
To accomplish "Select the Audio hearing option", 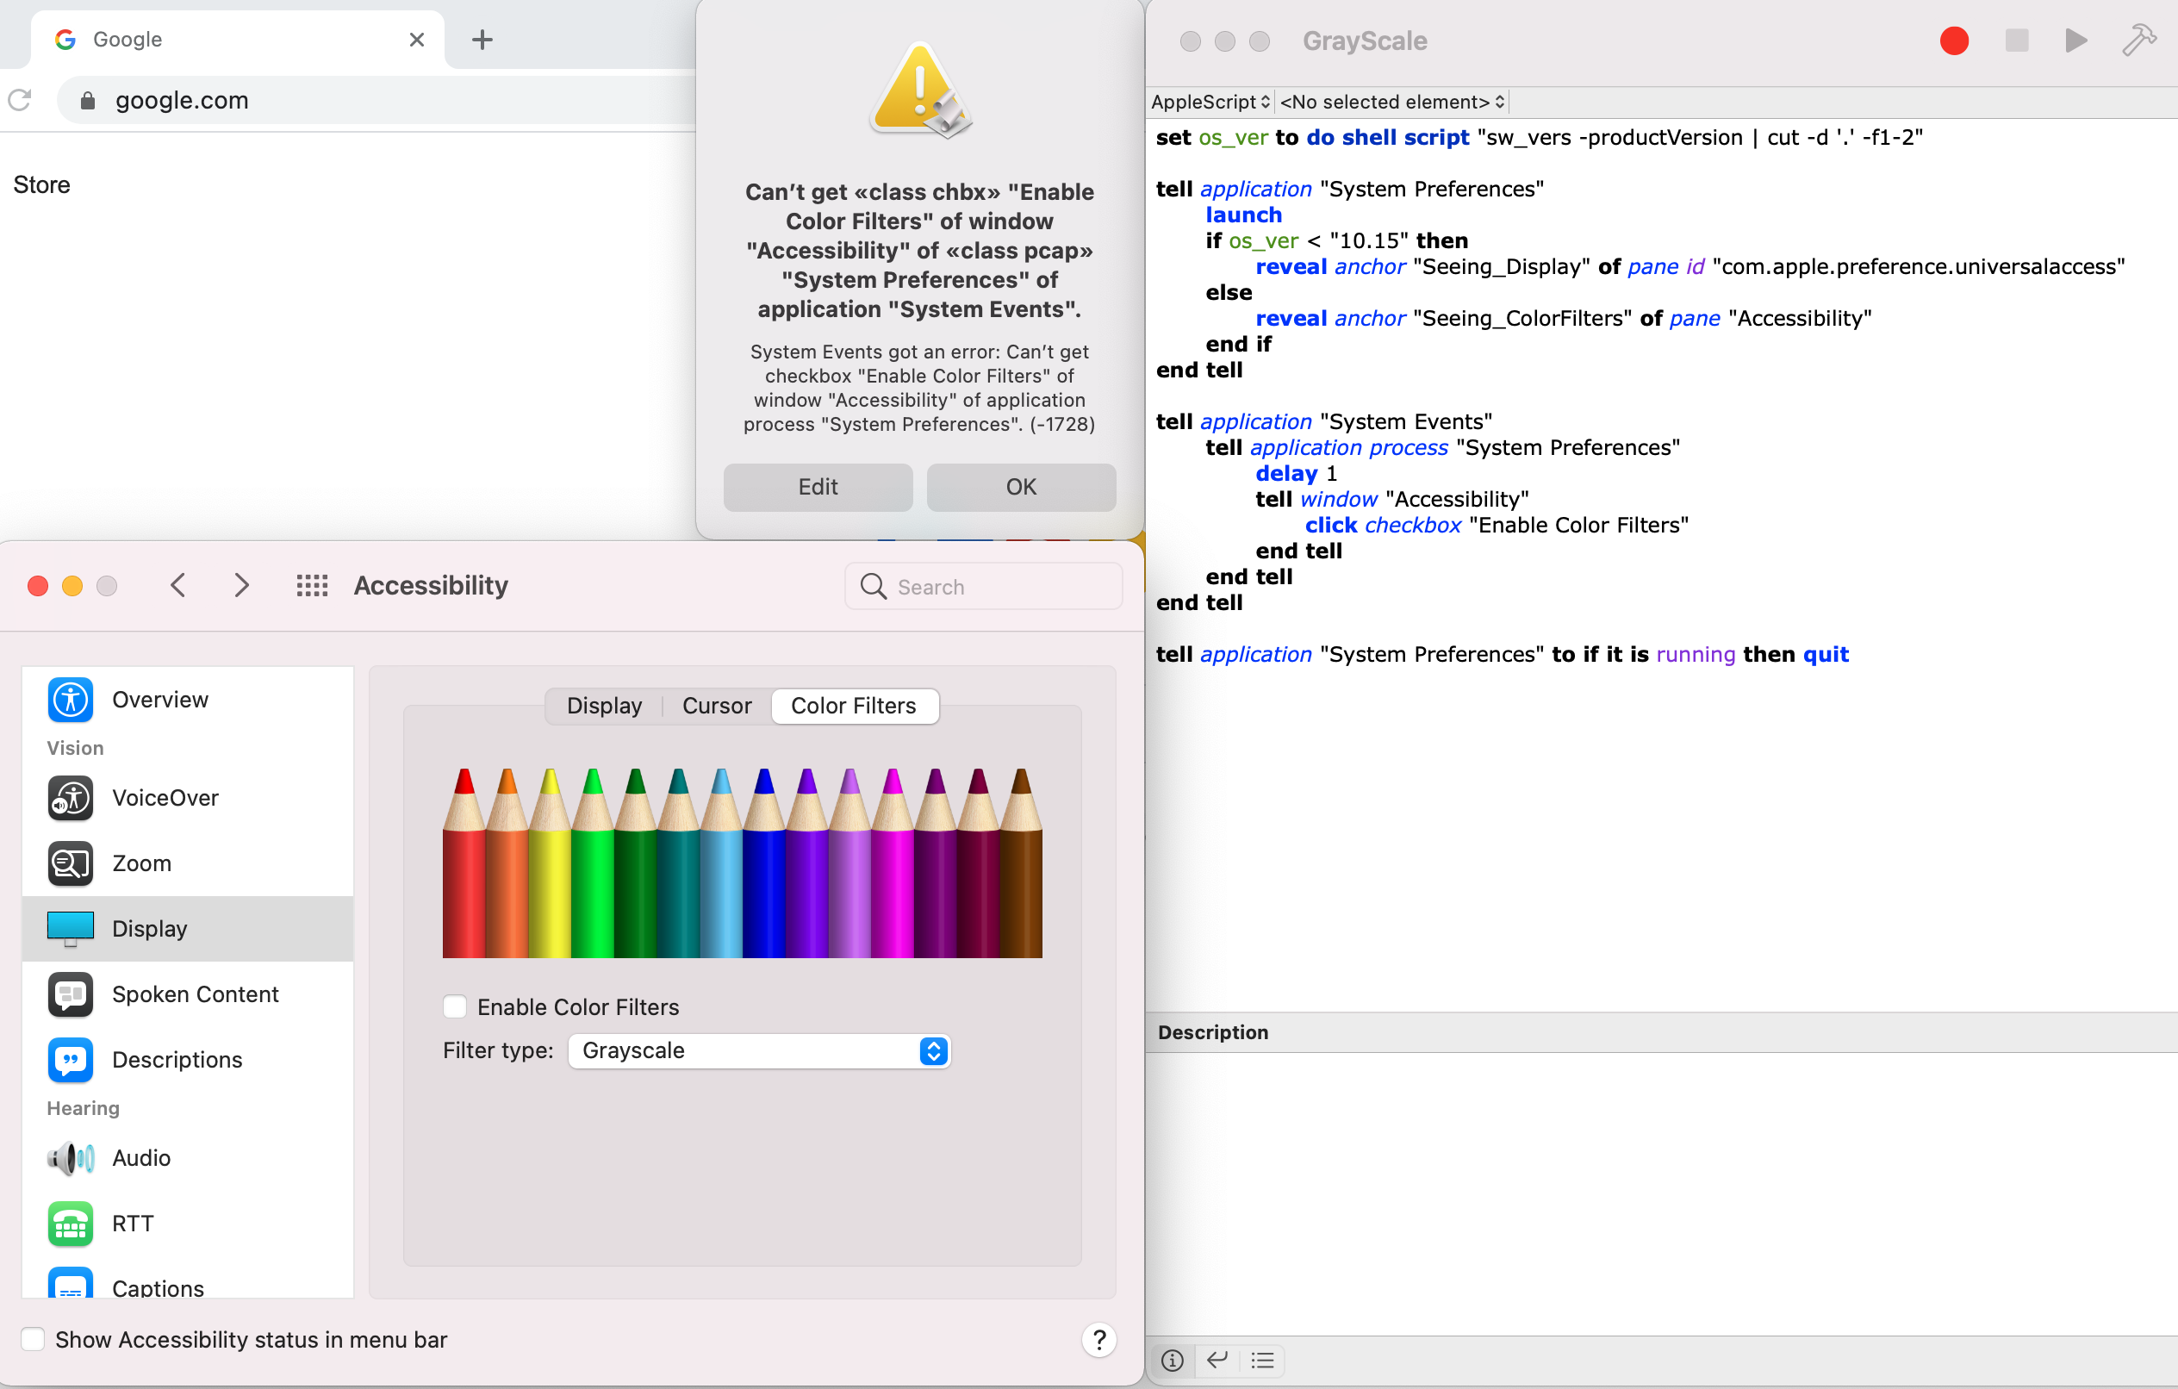I will [141, 1157].
